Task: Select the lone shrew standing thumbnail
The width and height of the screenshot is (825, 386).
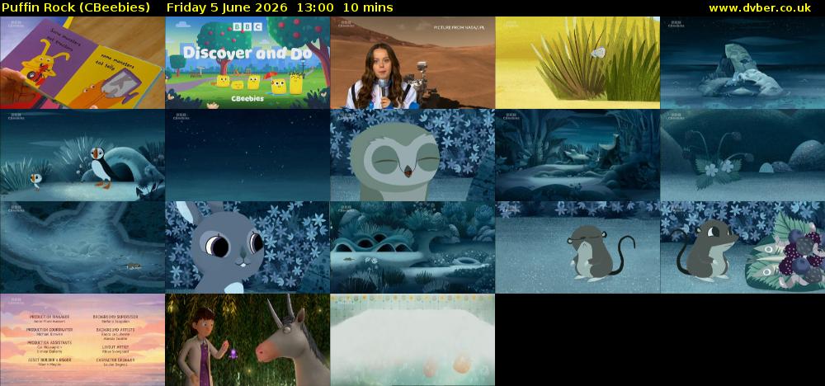Action: point(577,247)
